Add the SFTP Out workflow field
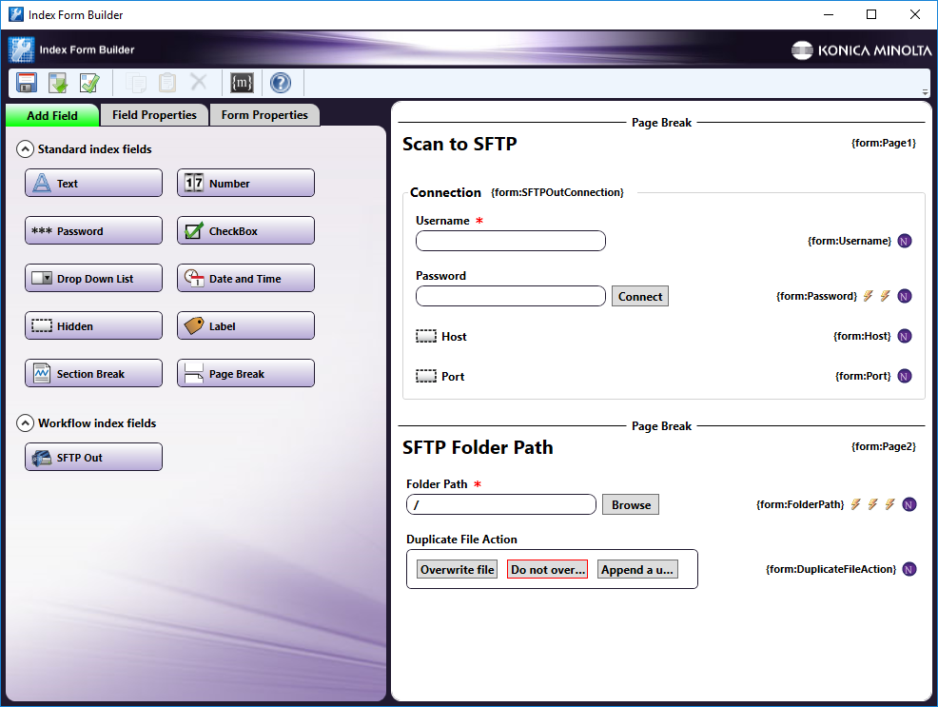 click(x=93, y=457)
